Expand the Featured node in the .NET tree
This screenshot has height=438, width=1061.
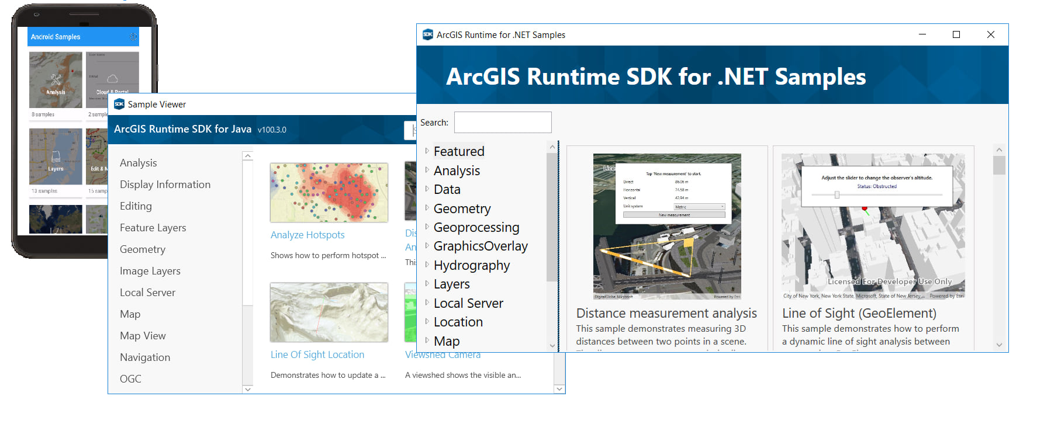tap(427, 151)
